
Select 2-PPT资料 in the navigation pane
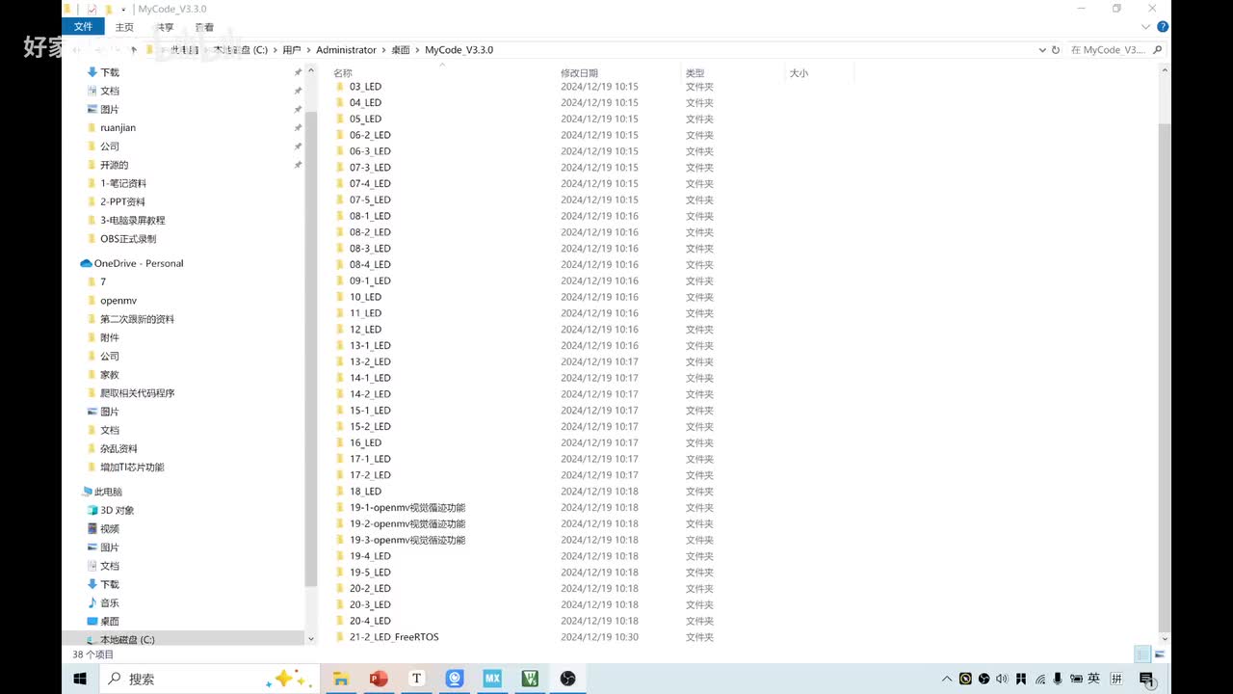pos(122,201)
